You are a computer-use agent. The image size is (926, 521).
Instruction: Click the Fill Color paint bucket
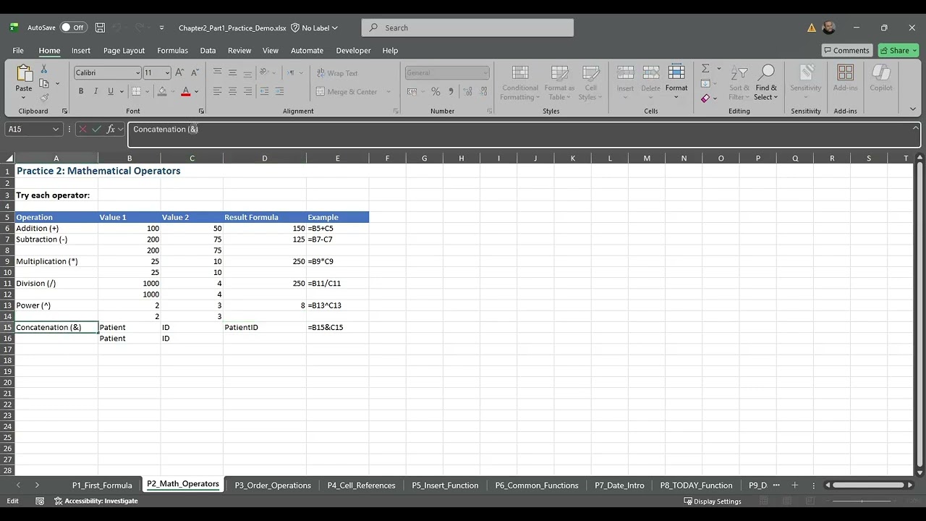[x=162, y=91]
